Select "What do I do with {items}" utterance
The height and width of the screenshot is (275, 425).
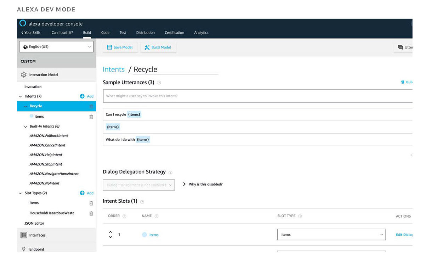point(258,140)
